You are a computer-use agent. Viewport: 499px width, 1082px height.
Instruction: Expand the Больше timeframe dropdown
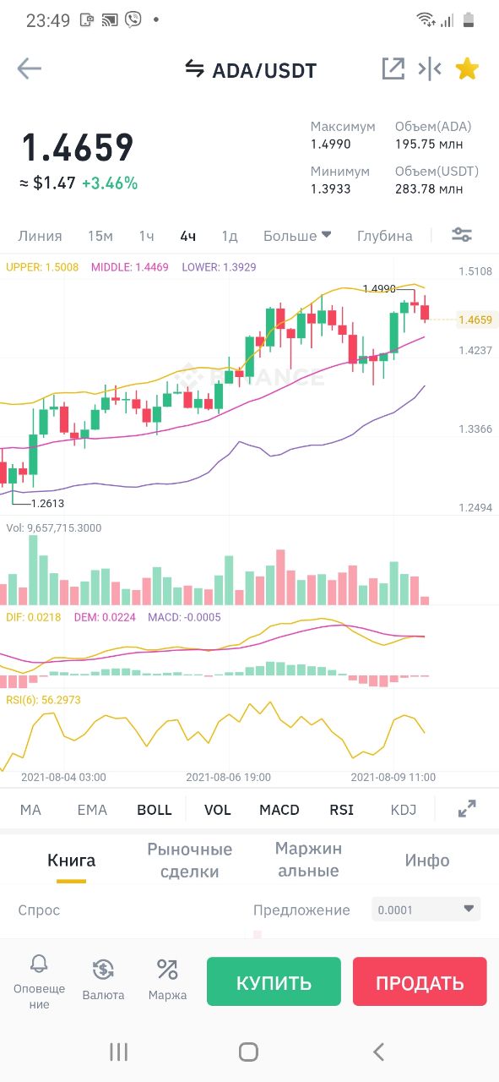click(297, 236)
